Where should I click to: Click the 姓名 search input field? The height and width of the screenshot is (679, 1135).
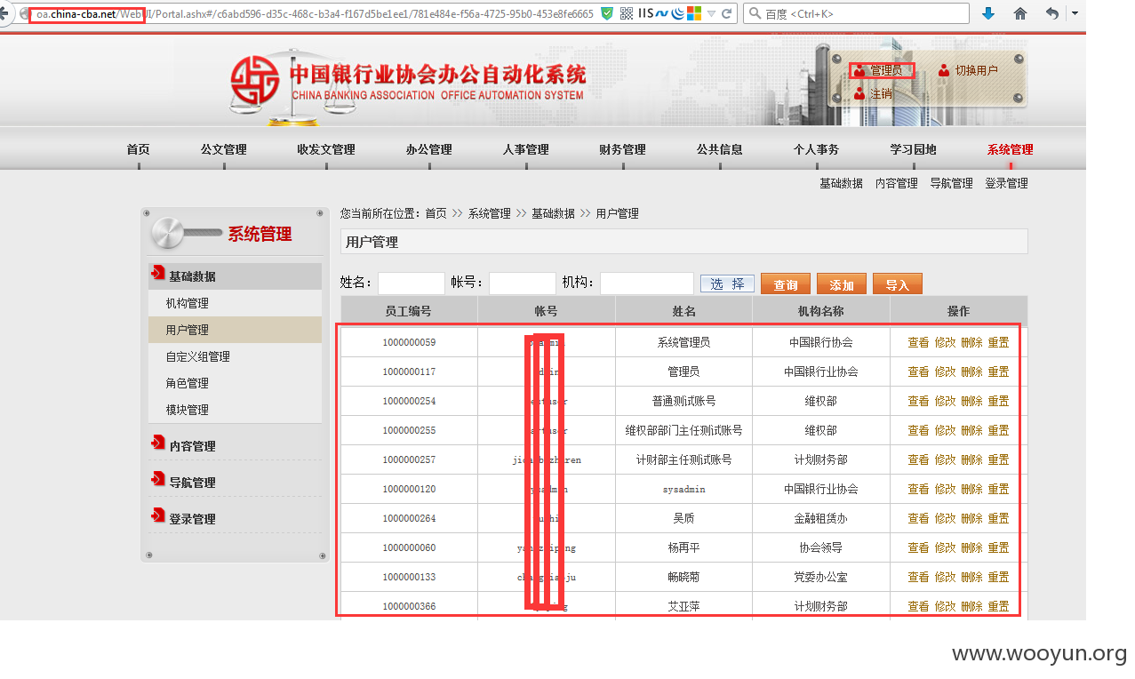[x=412, y=284]
